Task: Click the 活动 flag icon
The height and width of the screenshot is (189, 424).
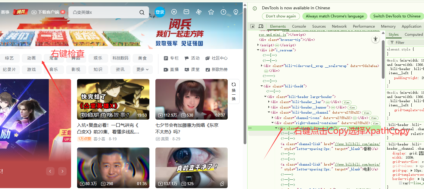Action: pos(187,58)
